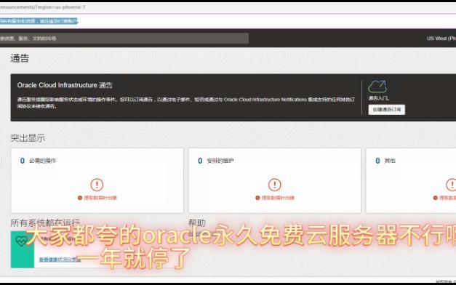Screen dimensions: 456x285
Task: Click the small red icon beside 提取数据时出错 in 必需的操作 card
Action: click(x=80, y=198)
